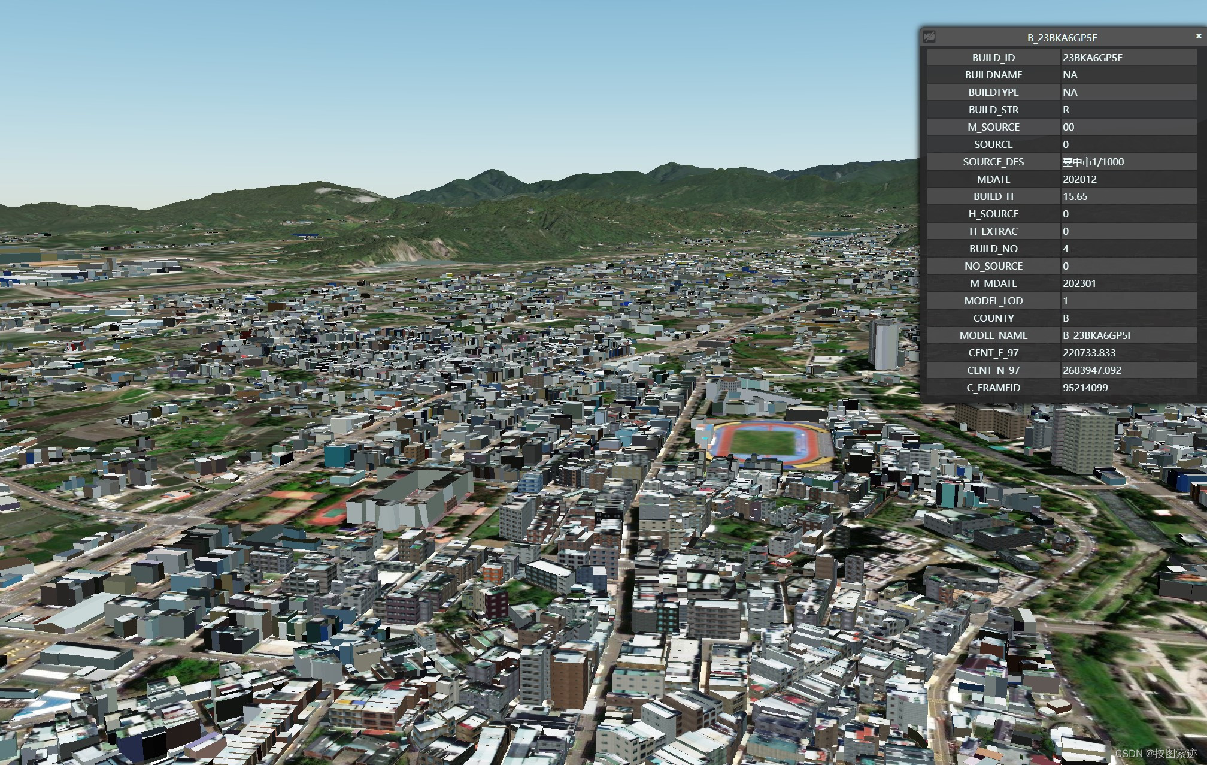Click the BUILD_H value 15.65
Viewport: 1207px width, 765px height.
1075,196
